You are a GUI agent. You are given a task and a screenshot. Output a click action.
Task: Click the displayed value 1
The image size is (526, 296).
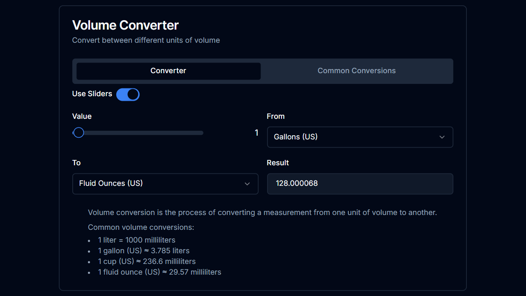click(256, 132)
